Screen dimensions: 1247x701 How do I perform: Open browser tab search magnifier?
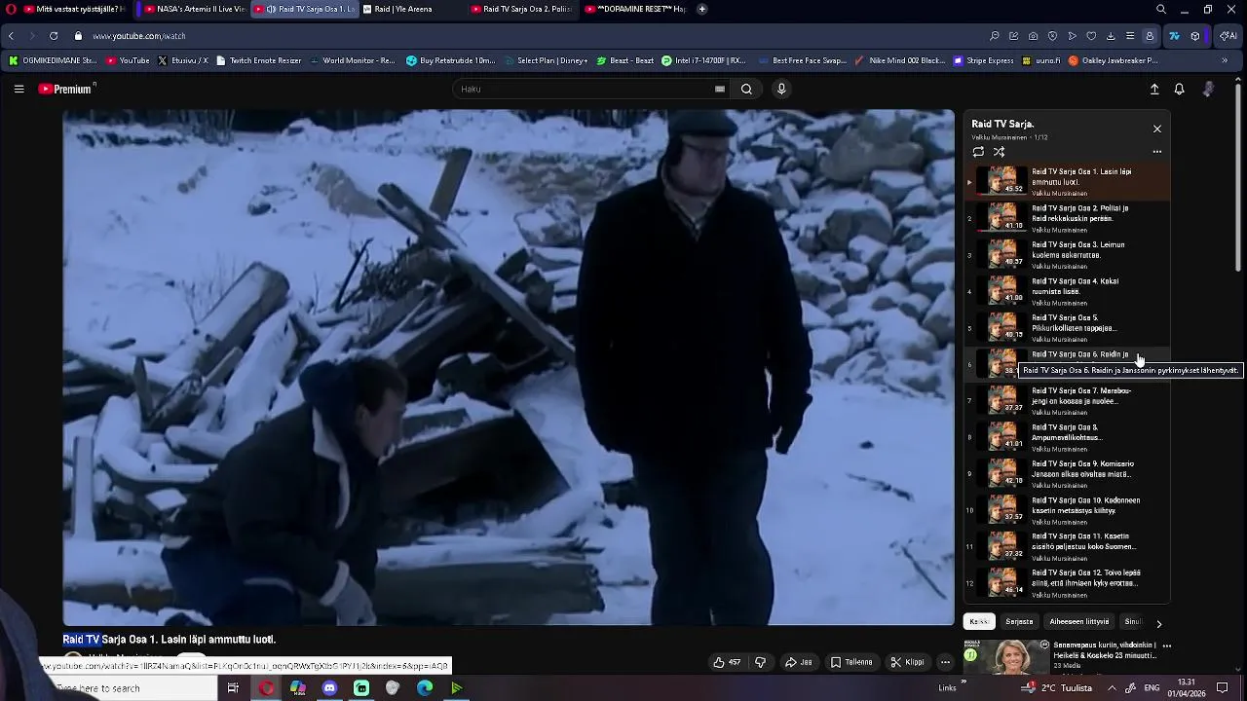tap(1161, 9)
